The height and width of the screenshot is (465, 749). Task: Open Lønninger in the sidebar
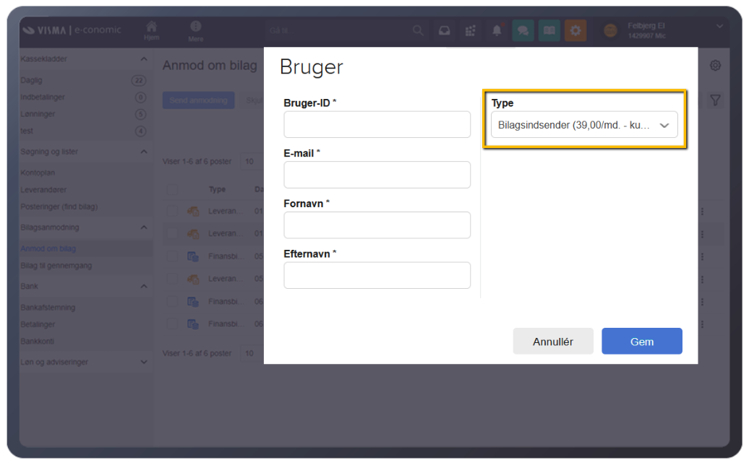(x=38, y=114)
